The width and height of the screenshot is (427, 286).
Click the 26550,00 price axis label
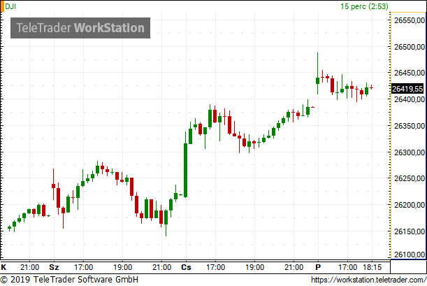[x=410, y=20]
